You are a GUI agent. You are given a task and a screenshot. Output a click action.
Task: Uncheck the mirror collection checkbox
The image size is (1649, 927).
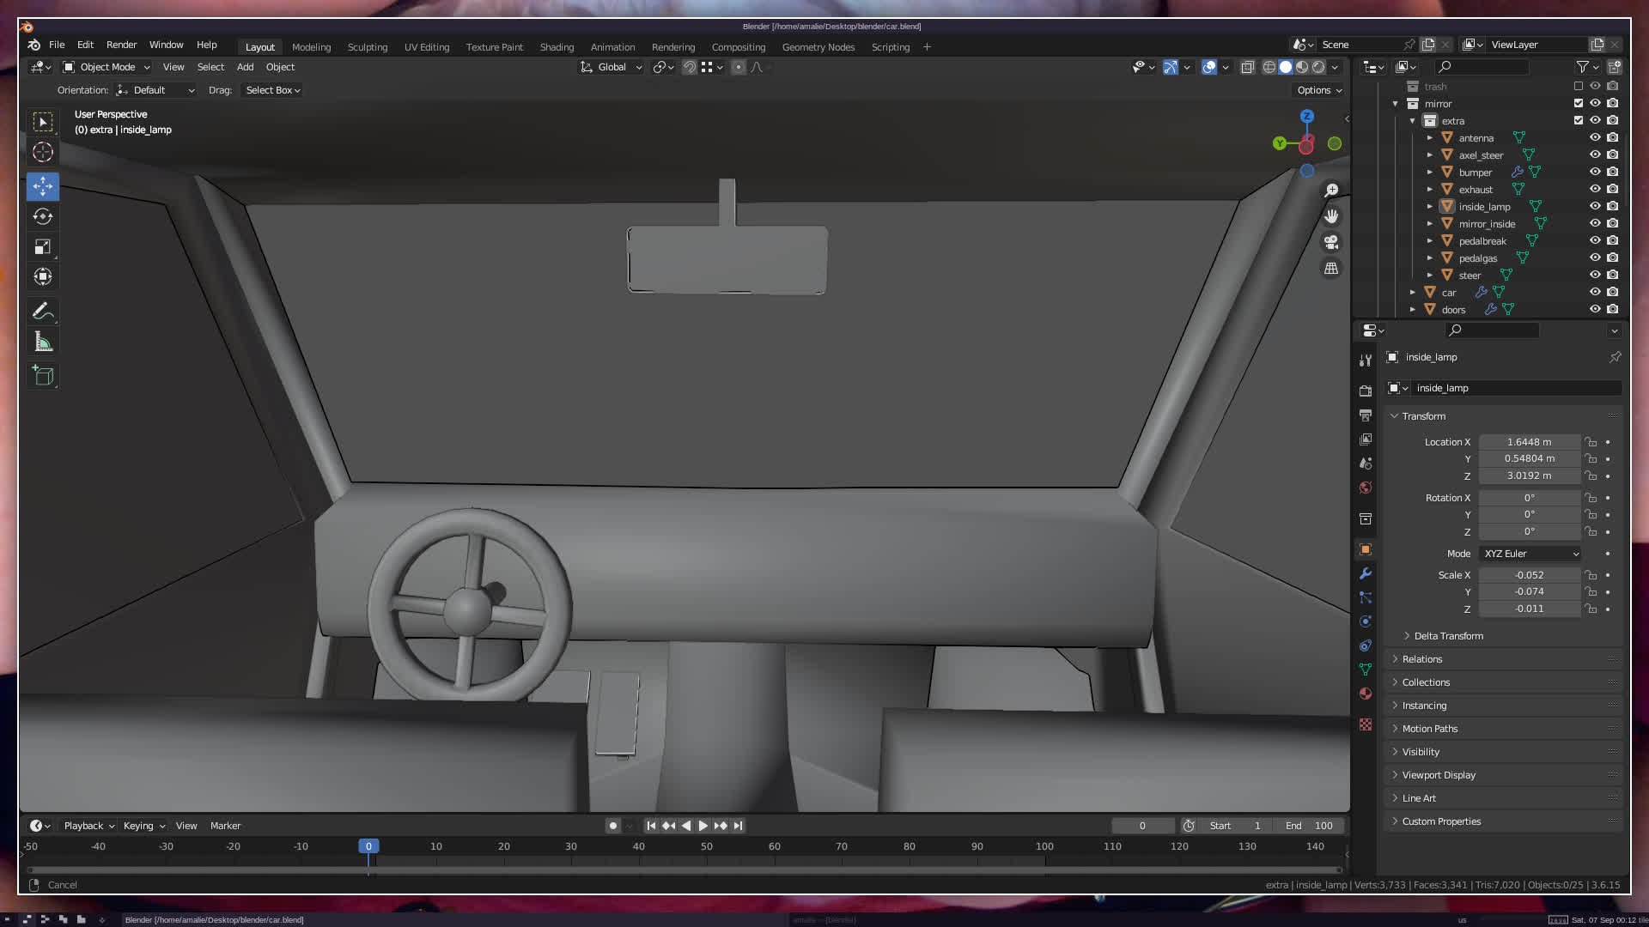pos(1578,103)
